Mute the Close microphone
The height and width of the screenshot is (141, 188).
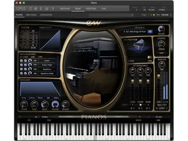pyautogui.click(x=131, y=108)
